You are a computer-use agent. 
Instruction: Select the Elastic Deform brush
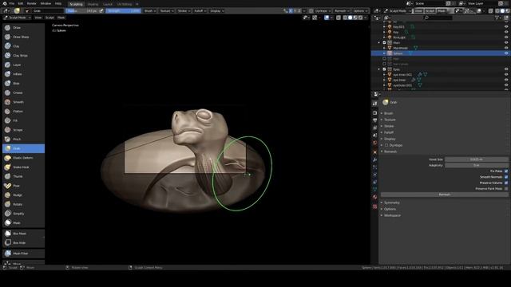click(x=23, y=158)
